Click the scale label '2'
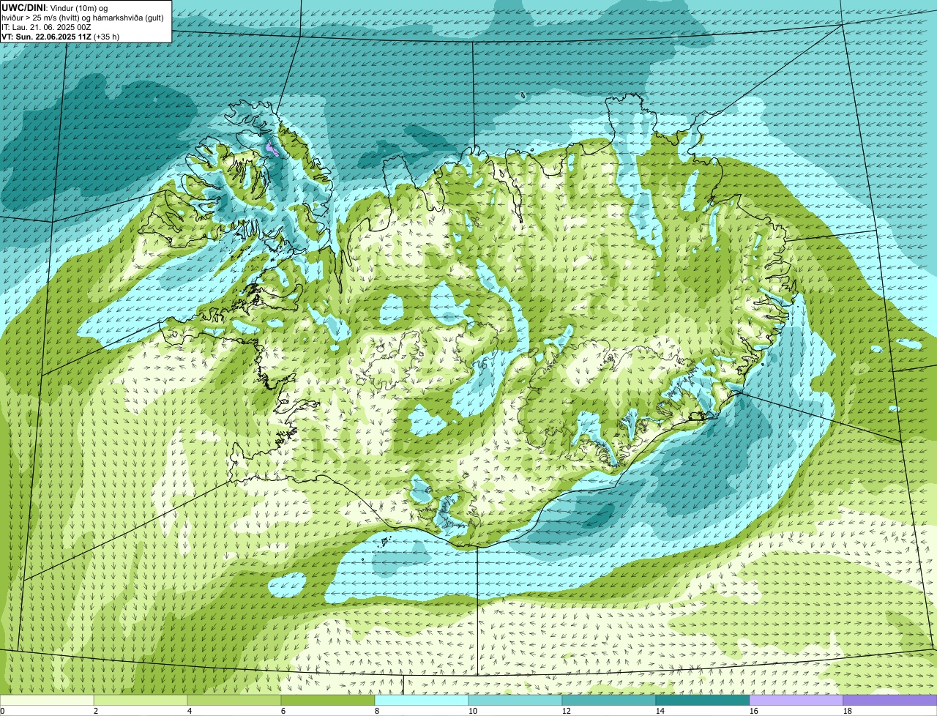Screen dimensions: 937x716 (96, 711)
